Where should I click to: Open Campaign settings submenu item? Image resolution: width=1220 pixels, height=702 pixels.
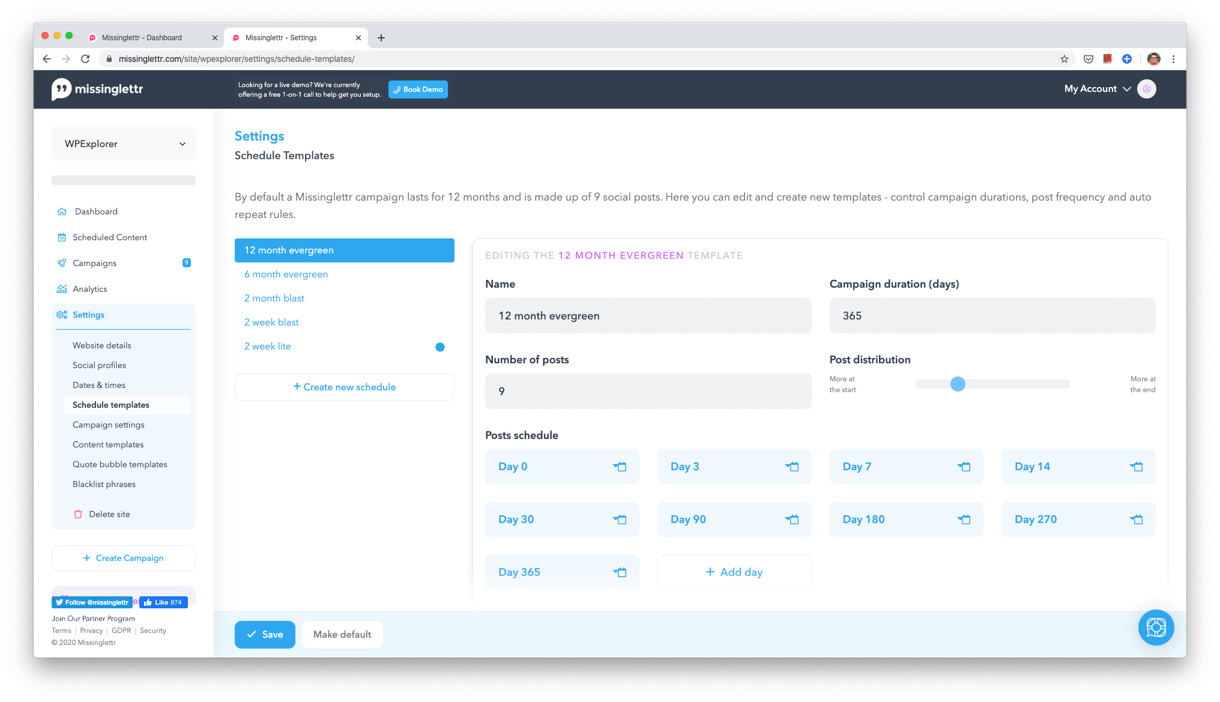109,425
